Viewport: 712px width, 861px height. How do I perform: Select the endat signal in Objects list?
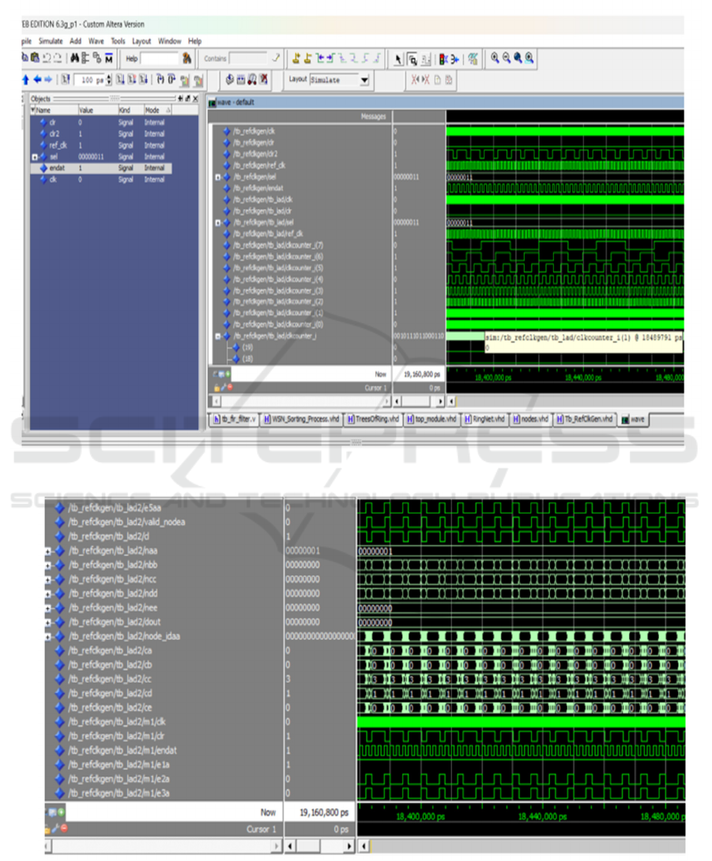(56, 168)
